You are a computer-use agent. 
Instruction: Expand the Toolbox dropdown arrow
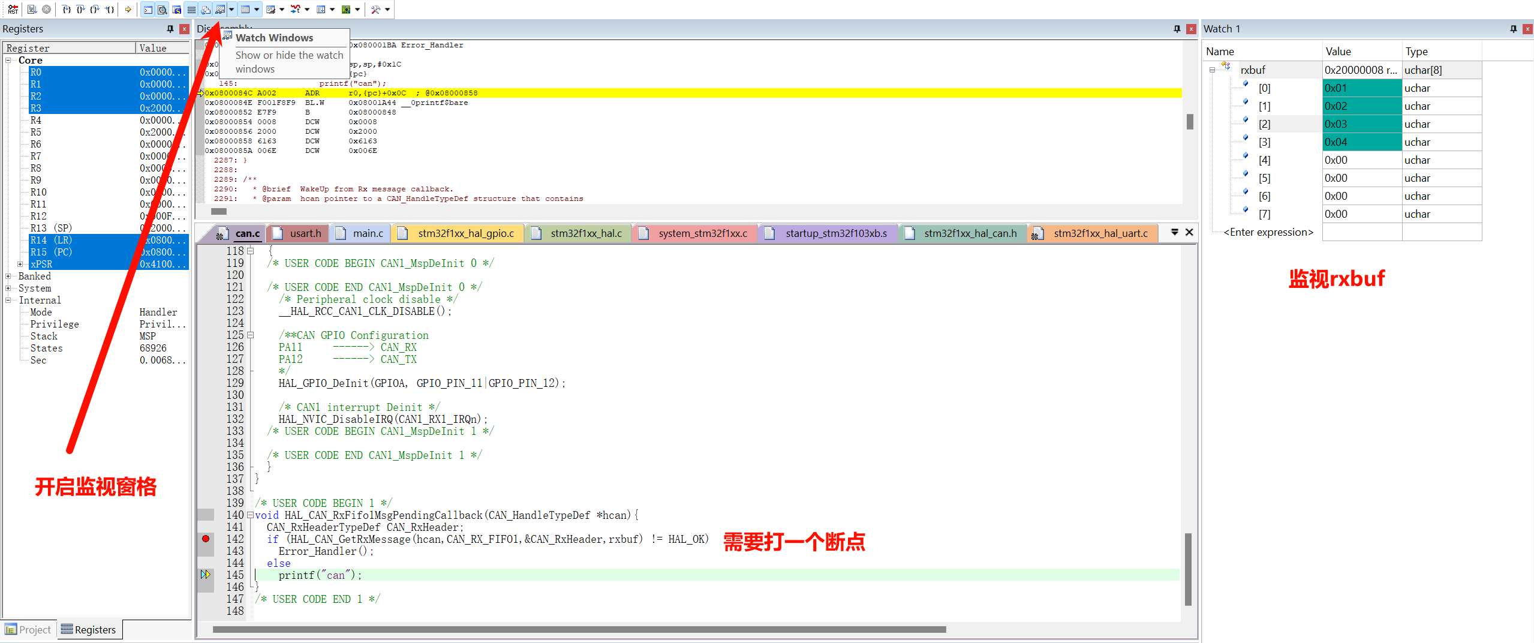coord(387,10)
